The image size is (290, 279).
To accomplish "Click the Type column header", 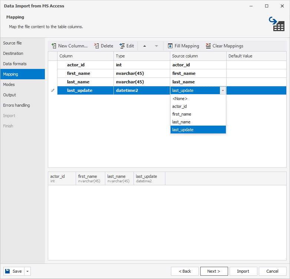I will point(142,56).
